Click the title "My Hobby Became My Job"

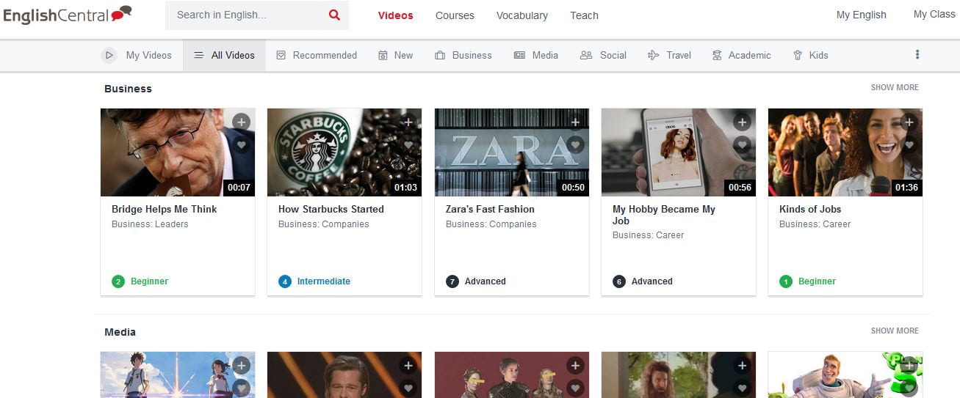click(664, 215)
